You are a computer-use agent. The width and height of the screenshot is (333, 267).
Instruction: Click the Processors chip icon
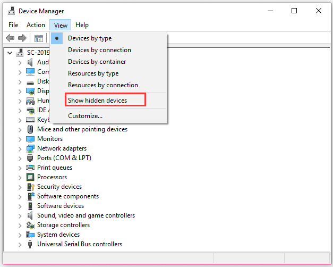(30, 177)
